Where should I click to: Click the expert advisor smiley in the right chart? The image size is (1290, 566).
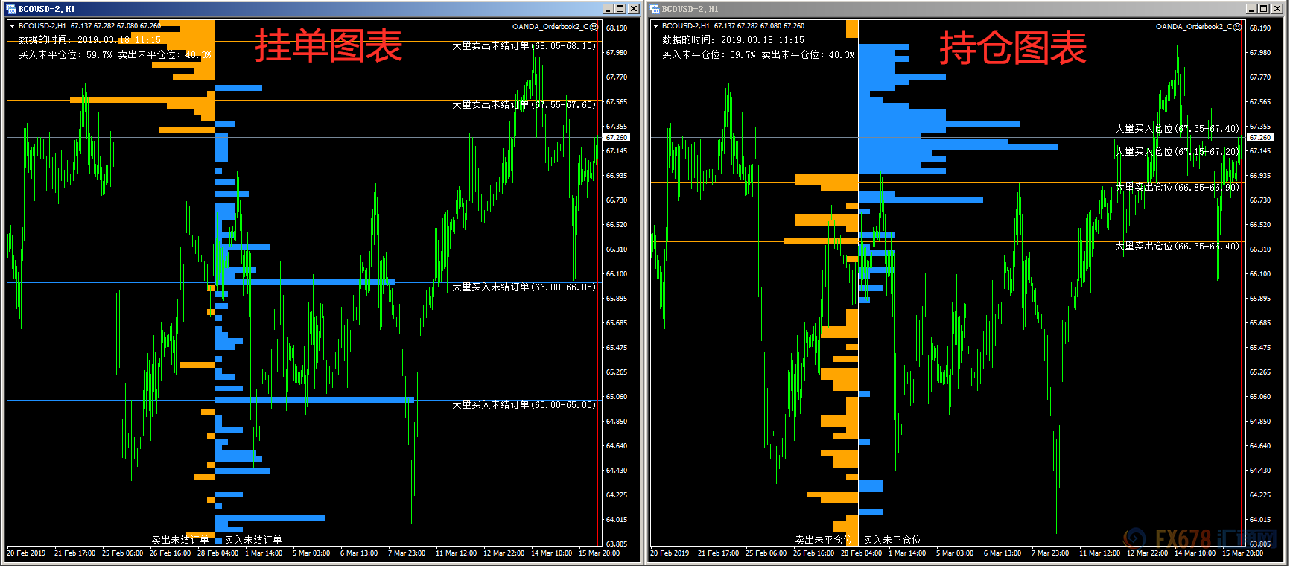1238,27
